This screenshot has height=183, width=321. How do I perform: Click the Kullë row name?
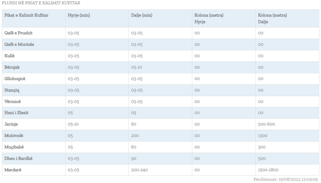click(9, 56)
